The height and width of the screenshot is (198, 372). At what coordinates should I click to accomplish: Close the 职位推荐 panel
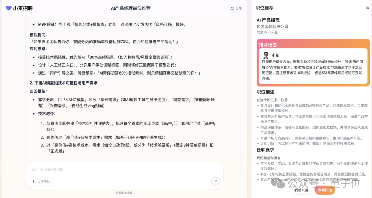point(368,8)
